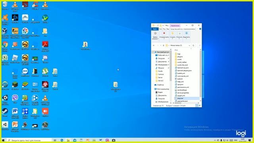Screen dimensions: 254x143
Task: Launch the Steam desktop shortcut
Action: (x=5, y=112)
